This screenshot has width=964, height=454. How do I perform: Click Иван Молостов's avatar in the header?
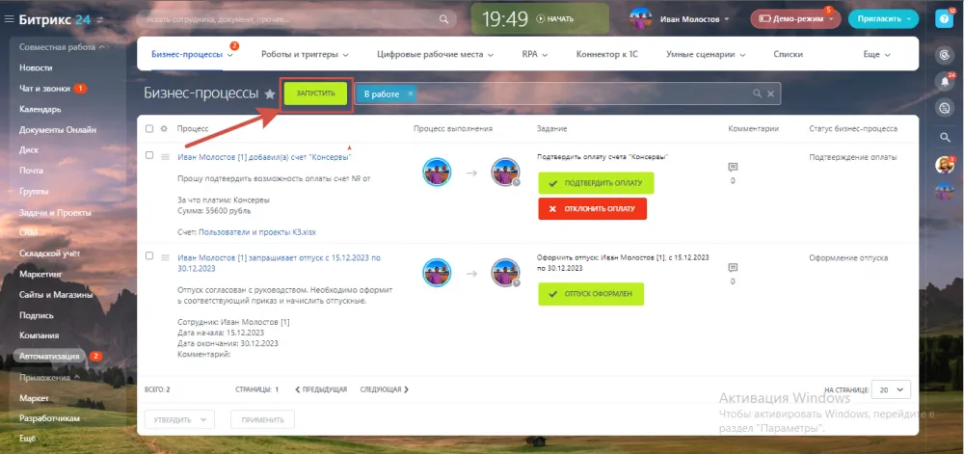(x=641, y=19)
